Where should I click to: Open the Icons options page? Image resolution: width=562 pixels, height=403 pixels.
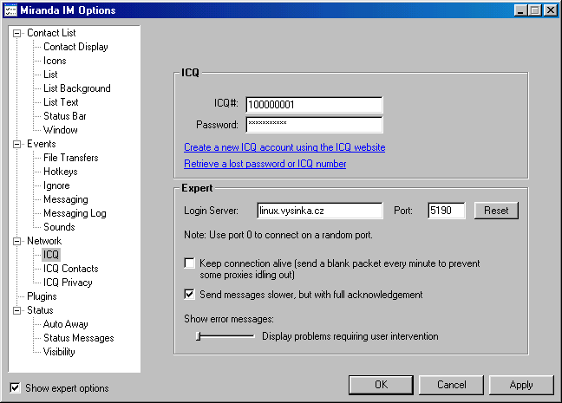[x=55, y=61]
